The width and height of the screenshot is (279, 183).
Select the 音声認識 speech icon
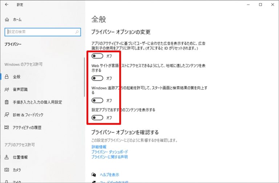point(7,89)
